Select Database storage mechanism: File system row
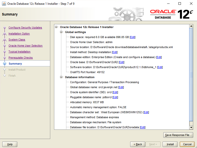The width and height of the screenshot is (197, 148). (x=95, y=122)
